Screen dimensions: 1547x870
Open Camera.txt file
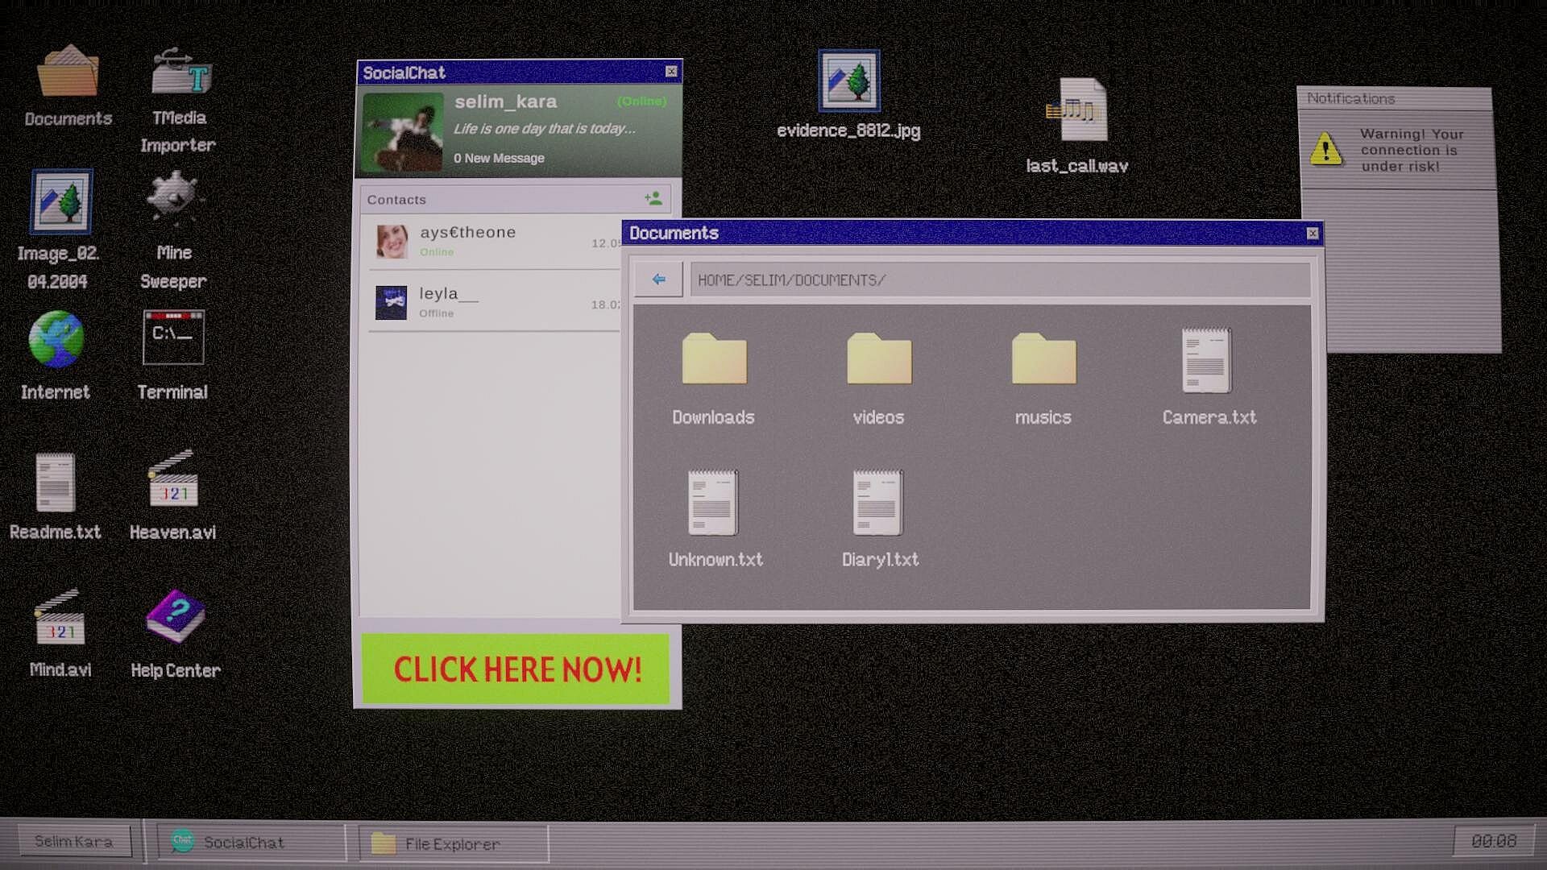click(1207, 362)
